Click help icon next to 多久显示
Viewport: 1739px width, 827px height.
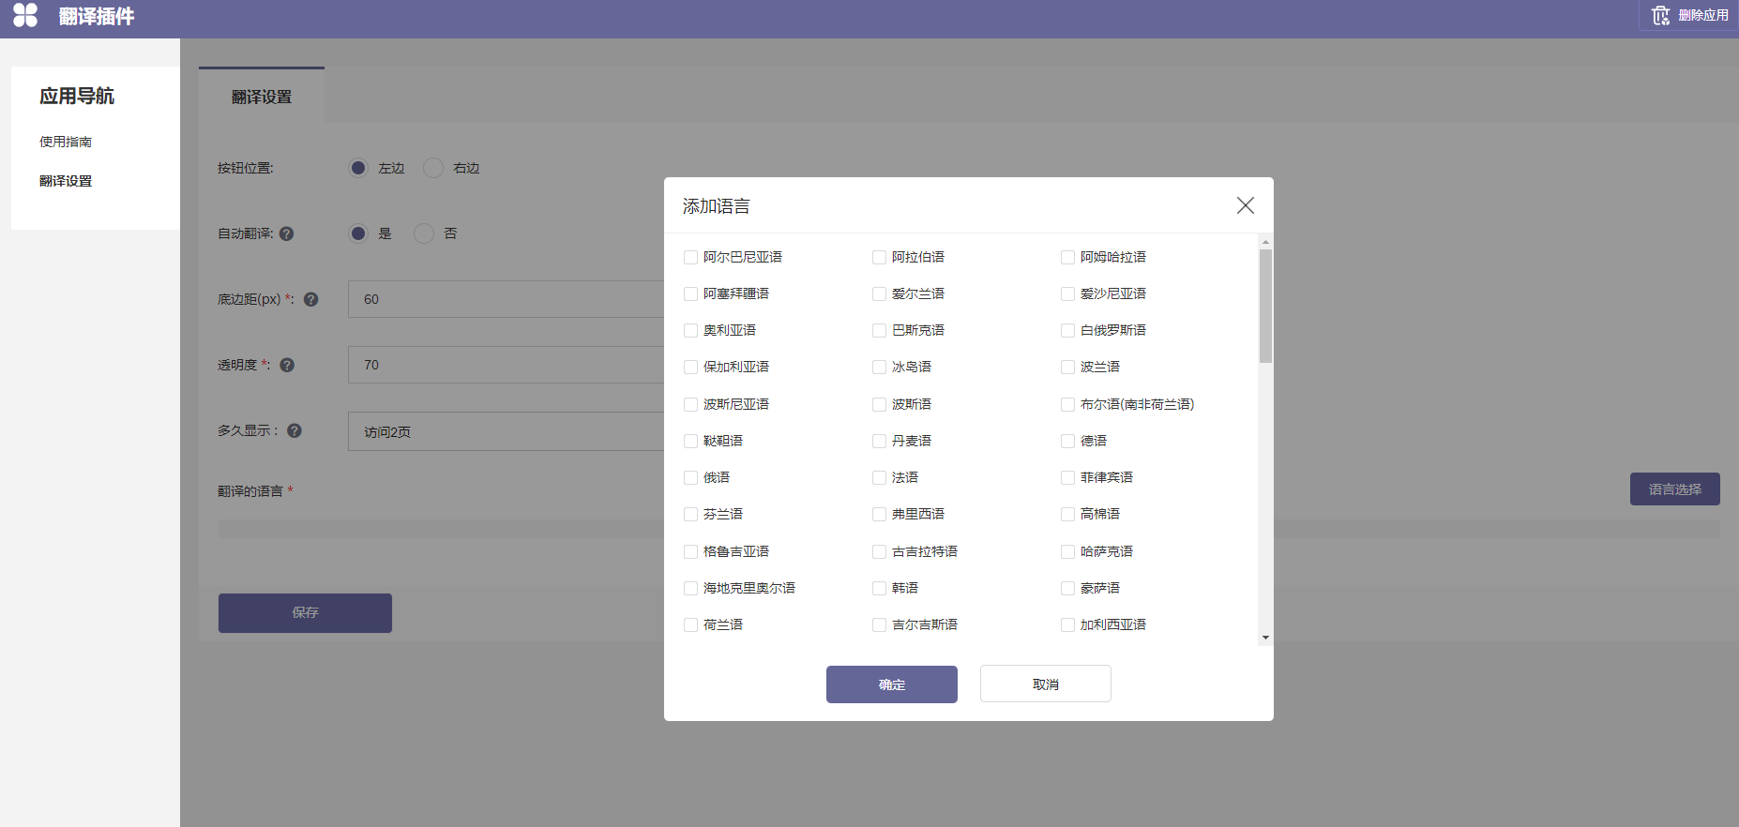pyautogui.click(x=295, y=430)
